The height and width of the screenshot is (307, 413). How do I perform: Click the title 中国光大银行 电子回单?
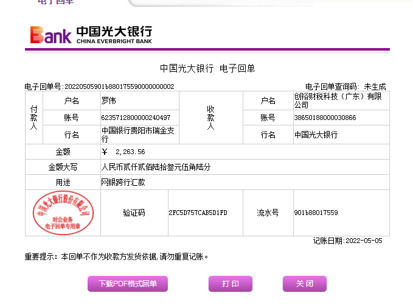pos(207,68)
